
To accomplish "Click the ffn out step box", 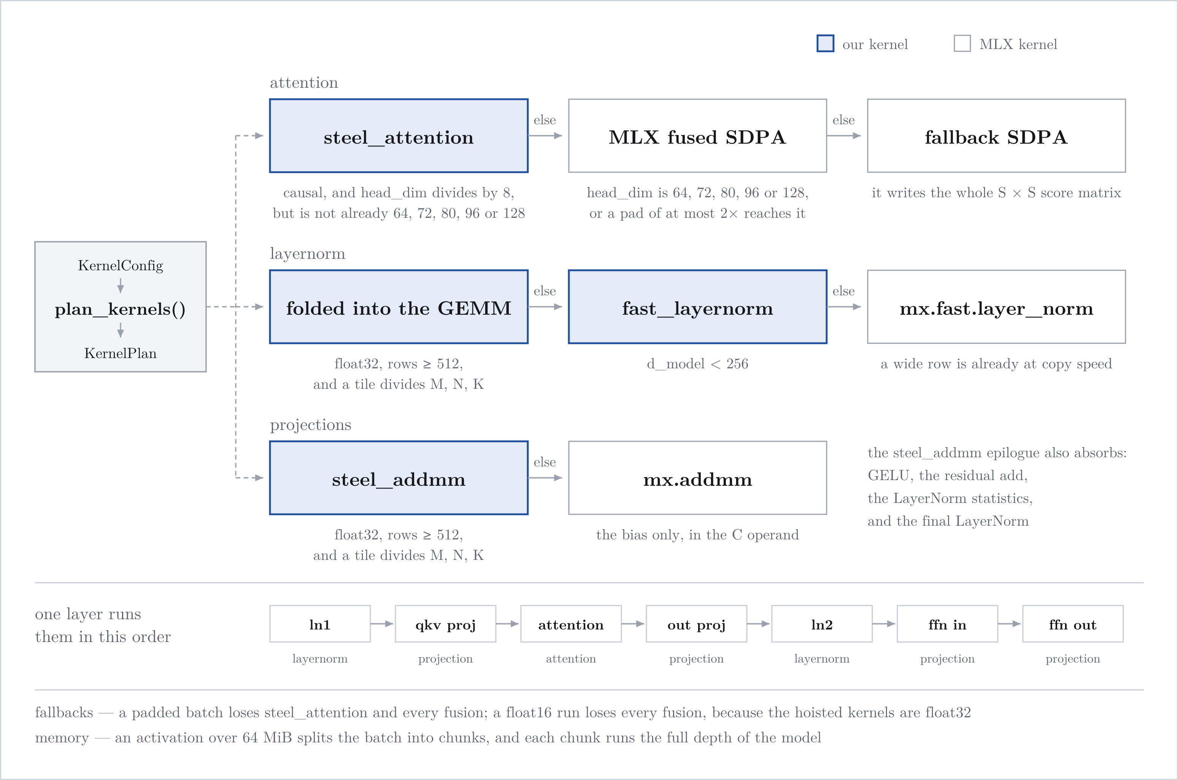I will (1073, 624).
